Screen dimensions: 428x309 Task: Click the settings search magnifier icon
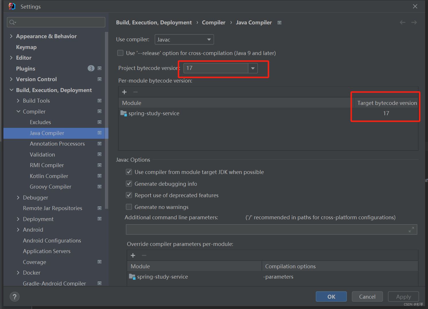12,22
